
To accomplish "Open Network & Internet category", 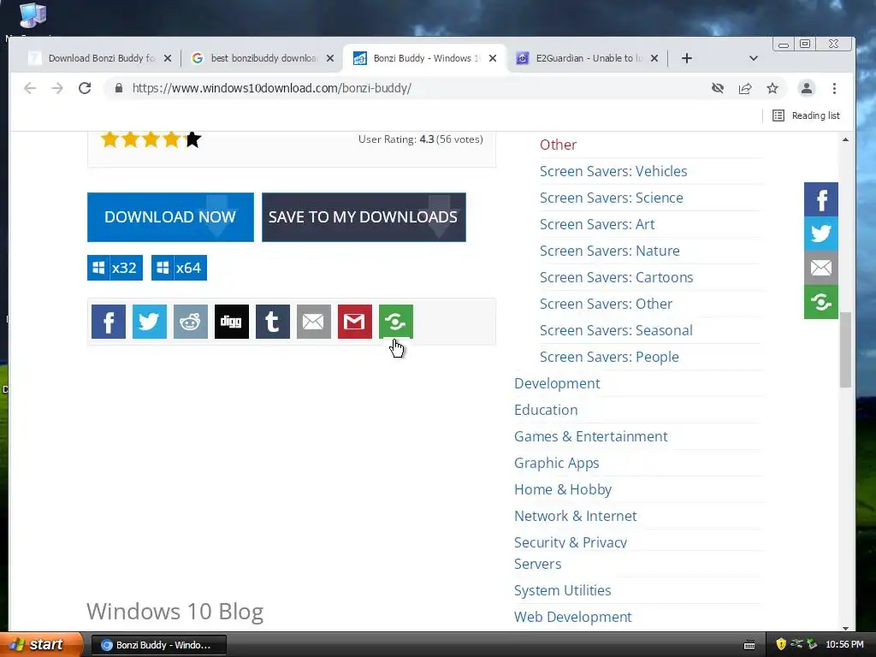I will [575, 516].
